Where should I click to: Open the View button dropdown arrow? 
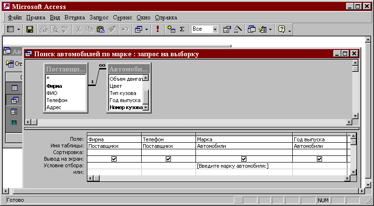point(18,30)
